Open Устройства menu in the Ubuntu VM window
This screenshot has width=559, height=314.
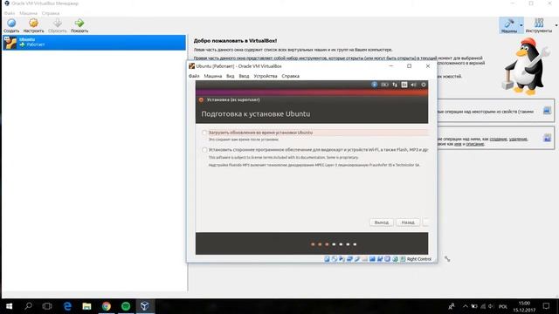[x=266, y=76]
